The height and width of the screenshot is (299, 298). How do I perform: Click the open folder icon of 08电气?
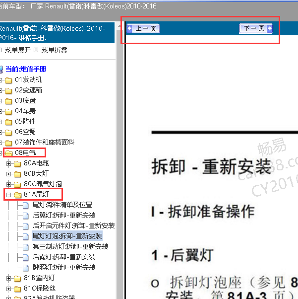[x=8, y=153]
